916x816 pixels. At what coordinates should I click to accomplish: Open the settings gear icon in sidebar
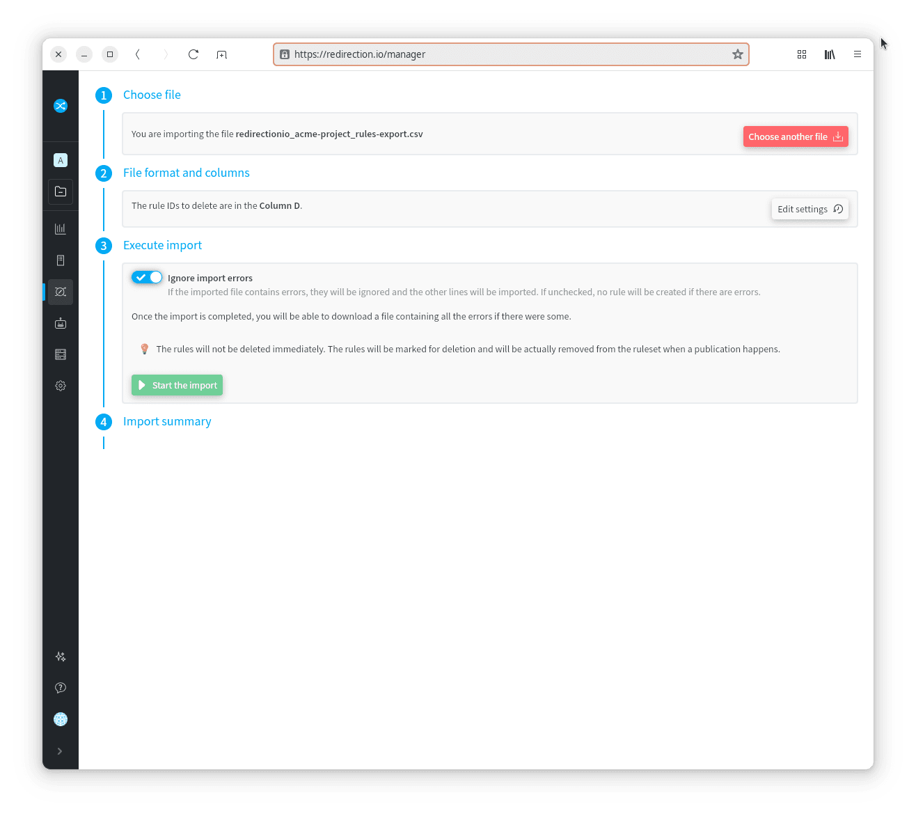point(61,386)
